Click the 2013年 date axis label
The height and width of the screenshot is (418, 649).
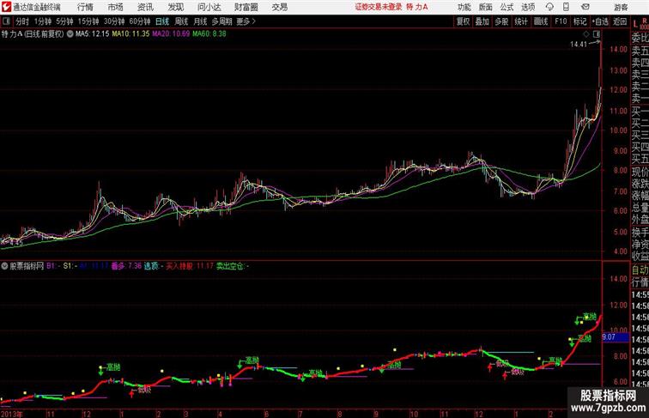tap(12, 414)
